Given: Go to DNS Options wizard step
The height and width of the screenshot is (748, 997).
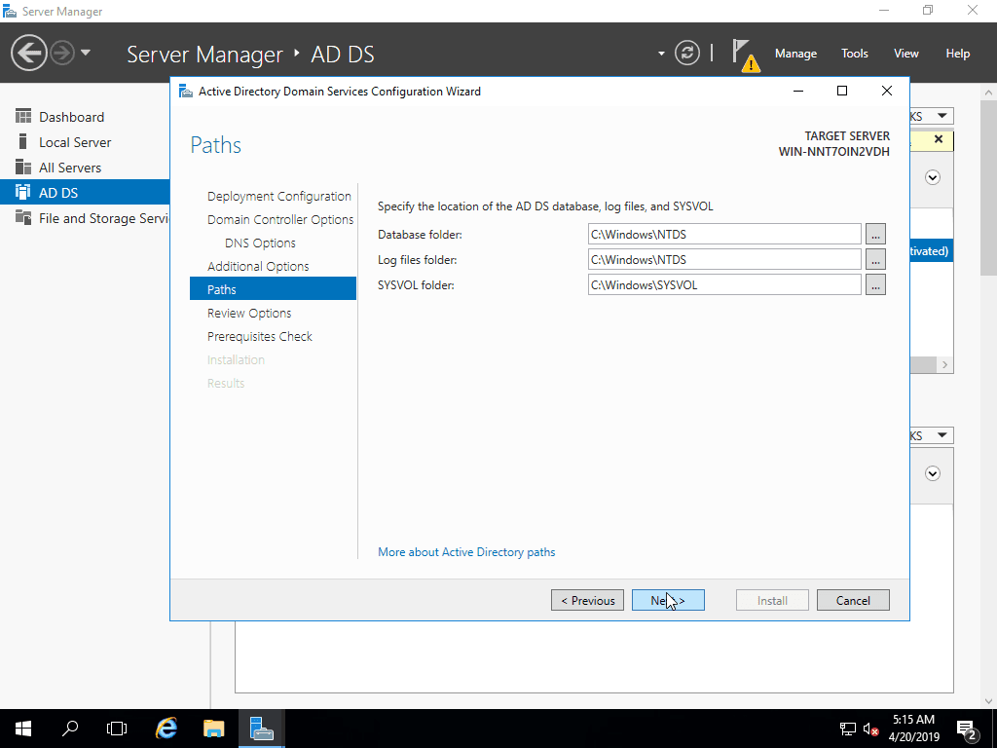Looking at the screenshot, I should [260, 243].
